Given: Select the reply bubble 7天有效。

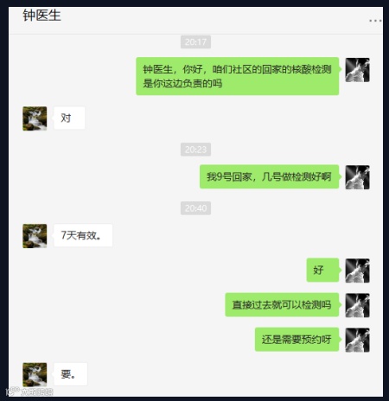Looking at the screenshot, I should coord(83,235).
